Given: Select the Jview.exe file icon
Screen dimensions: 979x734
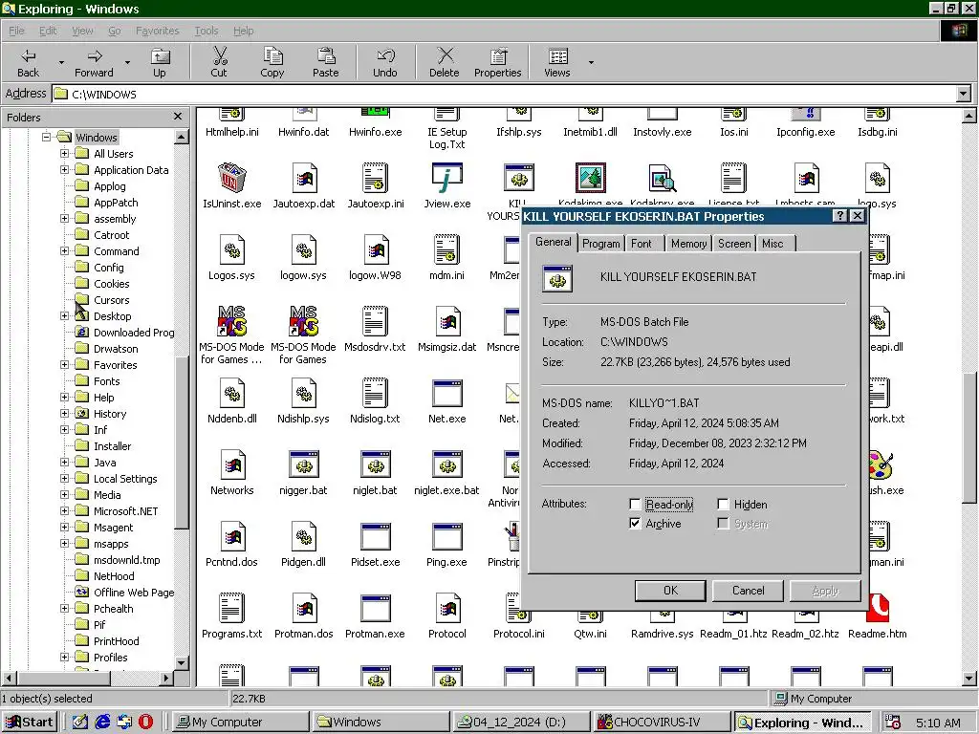Looking at the screenshot, I should (447, 179).
